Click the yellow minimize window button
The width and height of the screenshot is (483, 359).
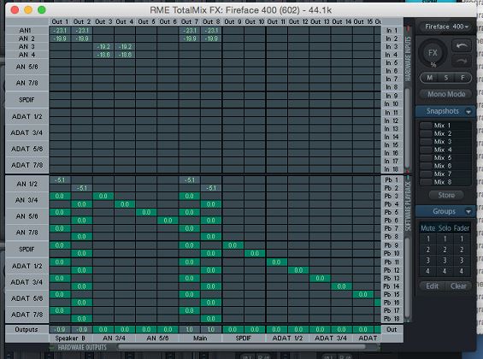(x=28, y=10)
